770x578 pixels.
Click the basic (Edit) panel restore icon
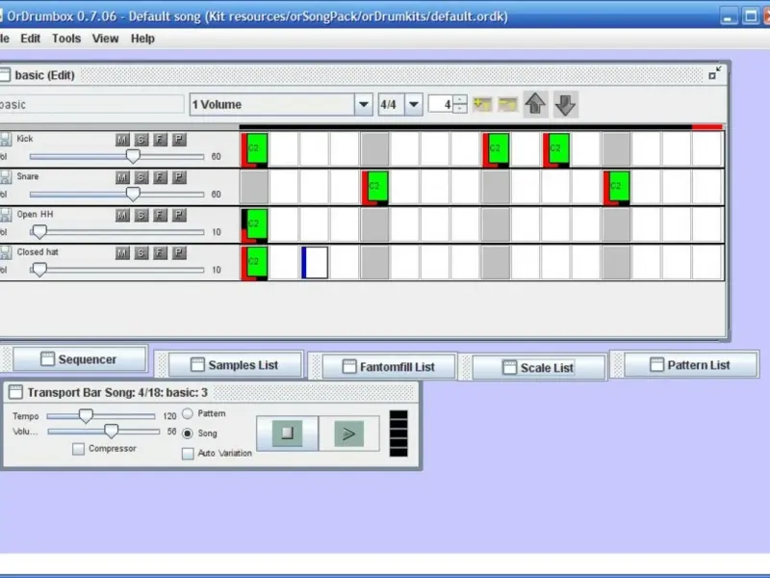coord(715,73)
